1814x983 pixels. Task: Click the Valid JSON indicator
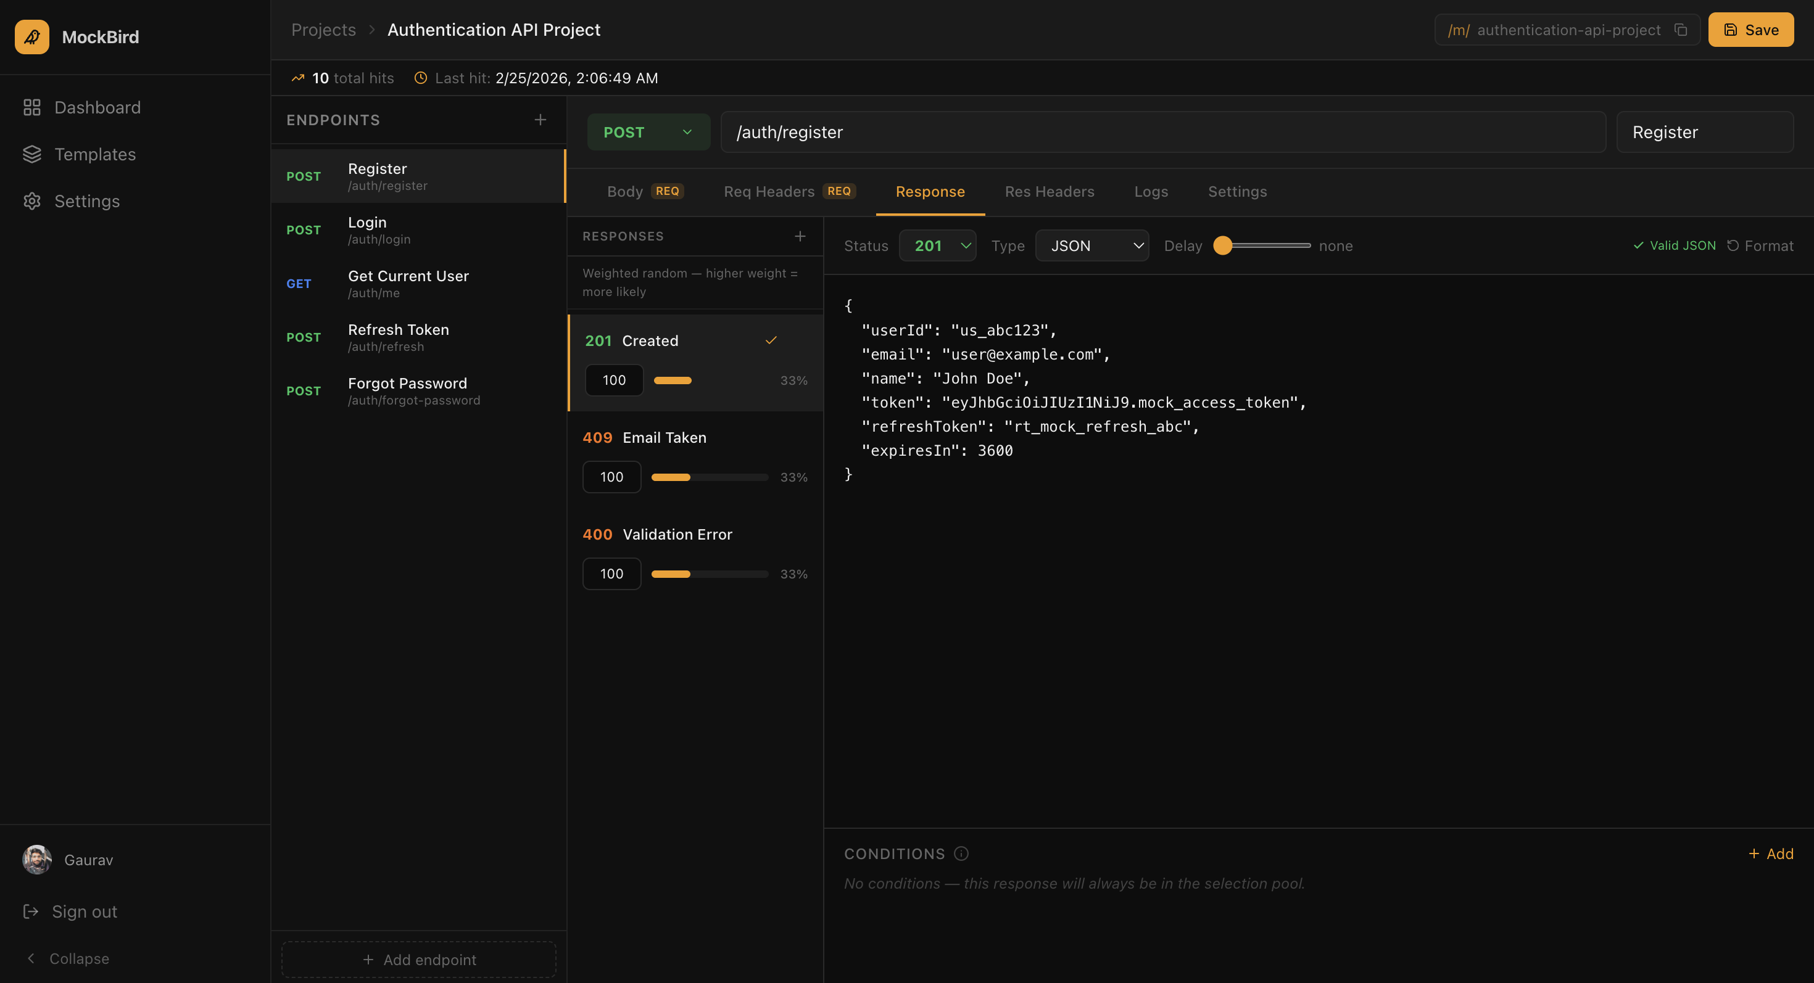1674,245
